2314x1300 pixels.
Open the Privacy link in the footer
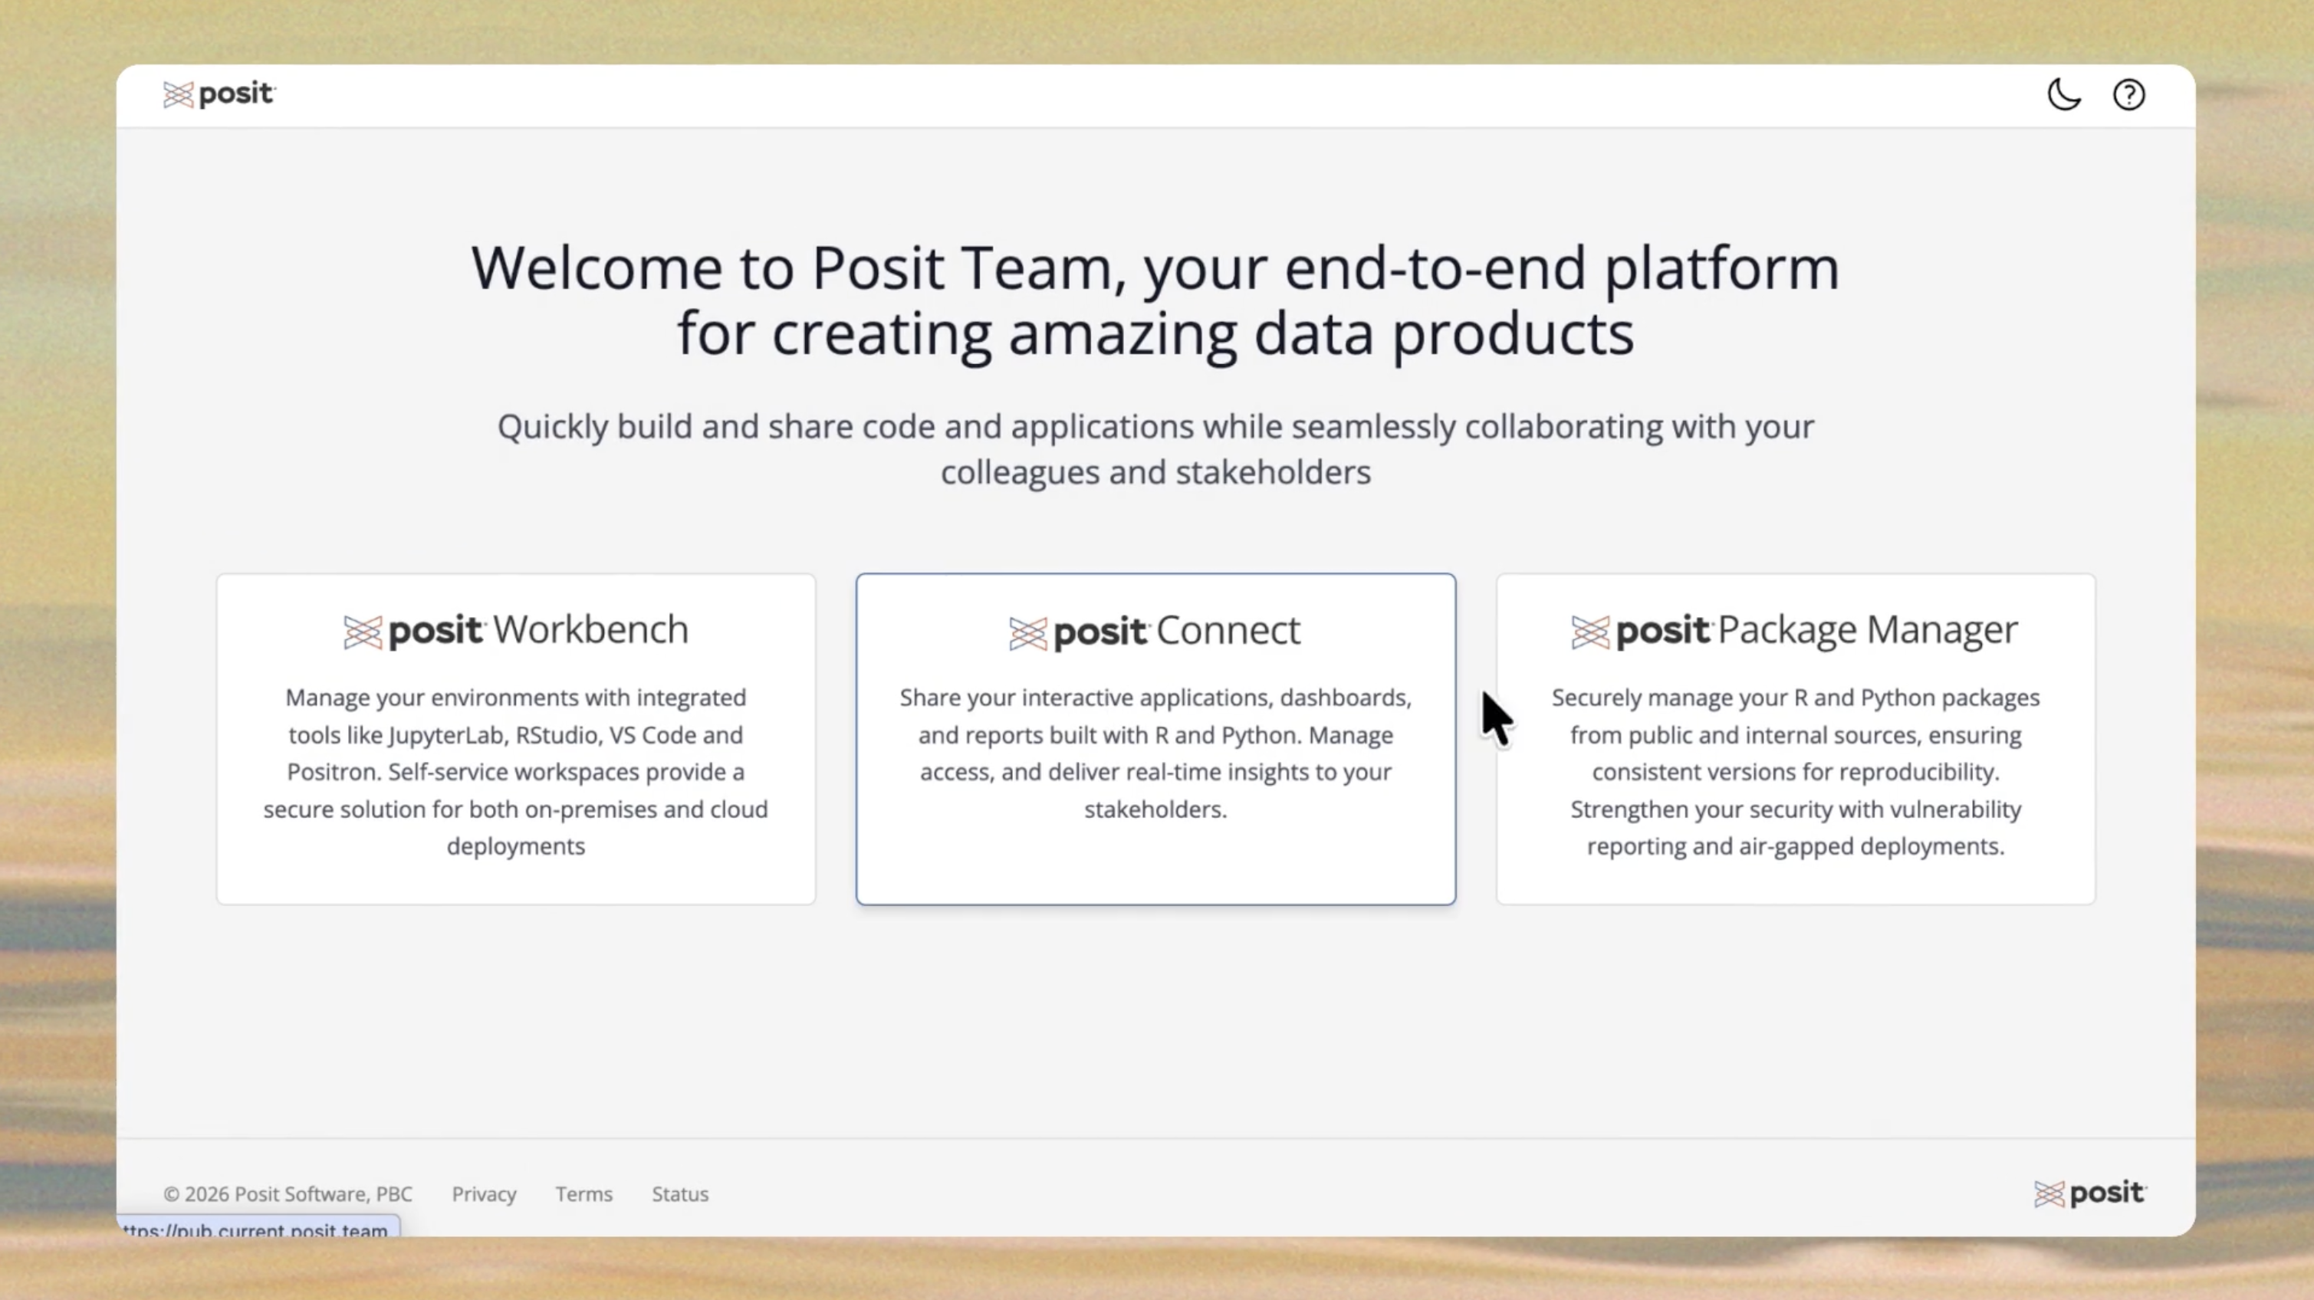483,1193
